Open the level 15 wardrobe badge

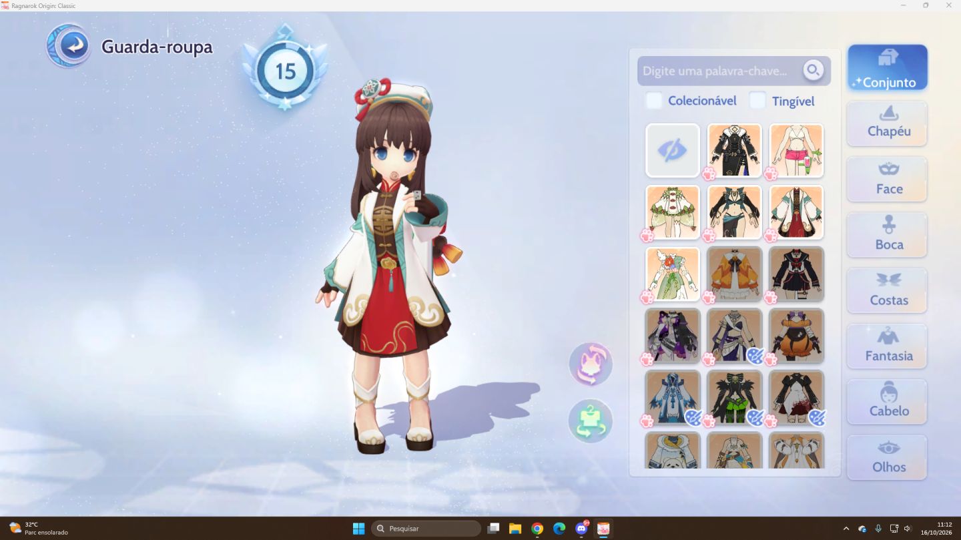(285, 69)
